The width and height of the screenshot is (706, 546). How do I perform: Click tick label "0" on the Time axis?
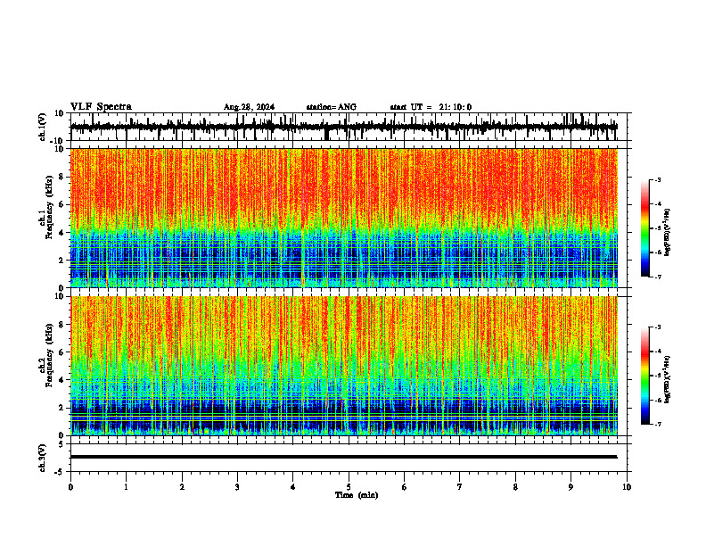pyautogui.click(x=70, y=487)
